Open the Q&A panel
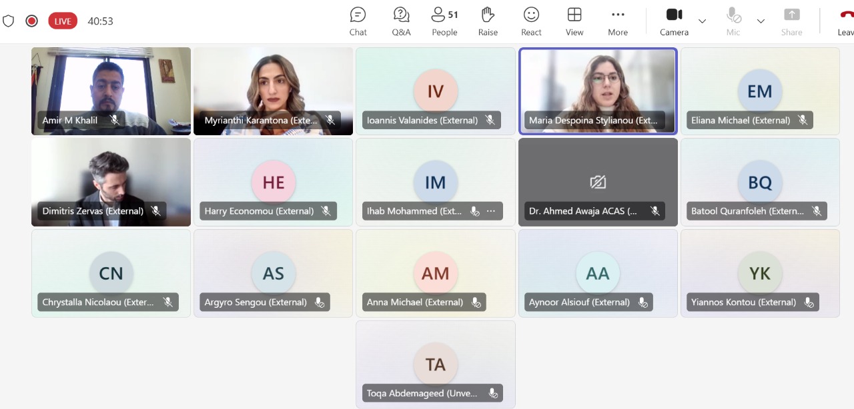 pos(401,21)
